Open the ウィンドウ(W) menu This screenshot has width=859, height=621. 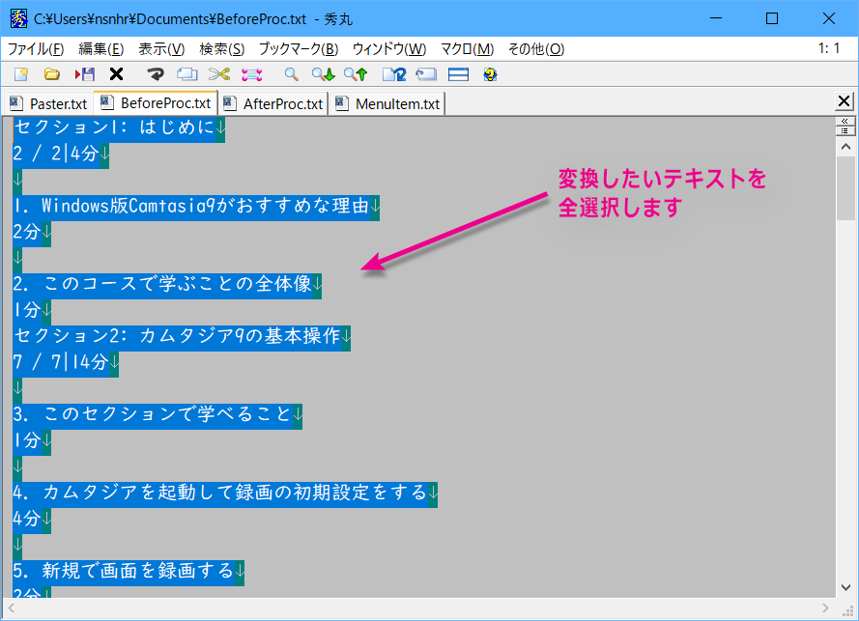tap(389, 49)
